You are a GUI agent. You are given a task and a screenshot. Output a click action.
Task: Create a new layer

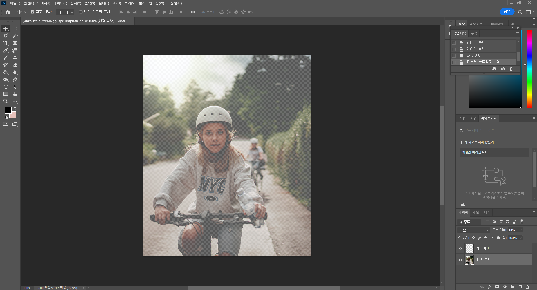[x=520, y=287]
